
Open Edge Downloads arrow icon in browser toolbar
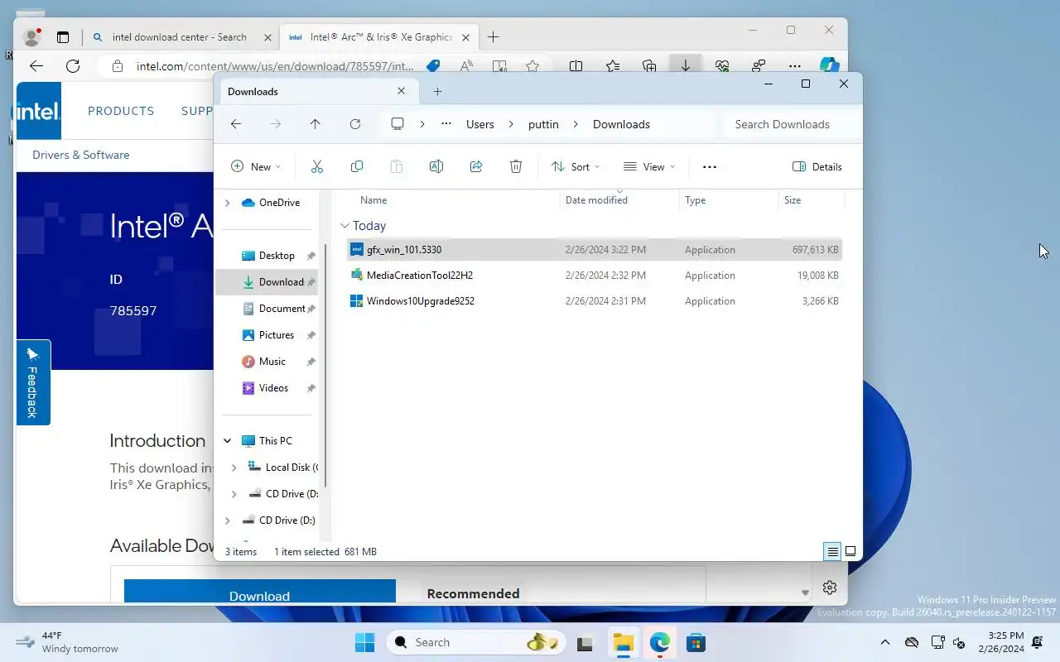(686, 66)
